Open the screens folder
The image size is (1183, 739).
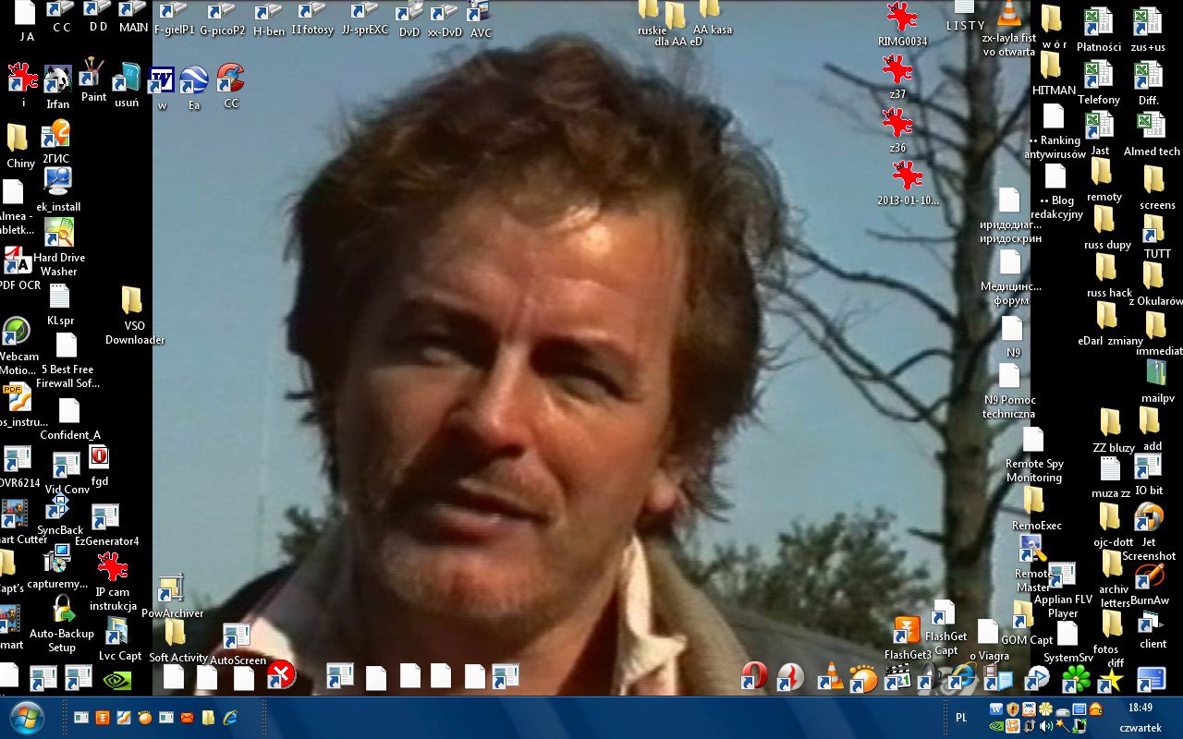point(1153,180)
